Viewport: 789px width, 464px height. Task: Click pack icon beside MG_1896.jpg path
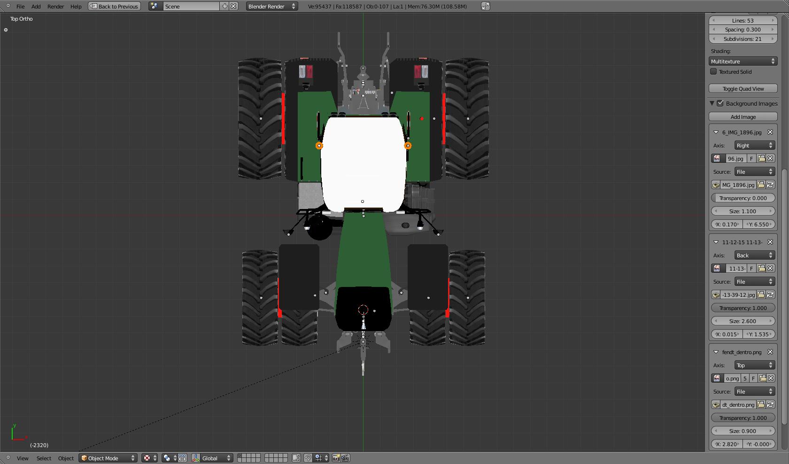click(x=716, y=185)
